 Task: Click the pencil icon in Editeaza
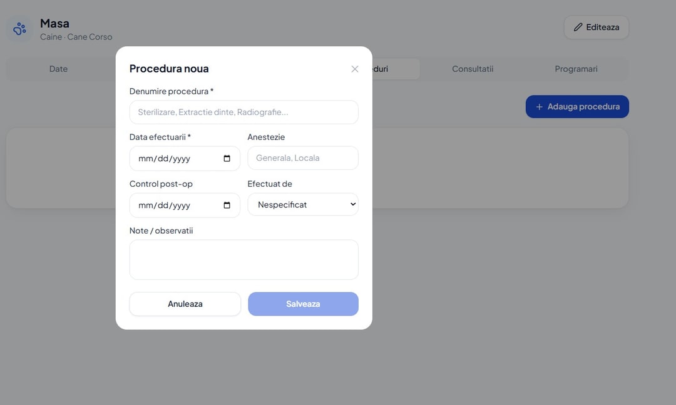pos(578,27)
